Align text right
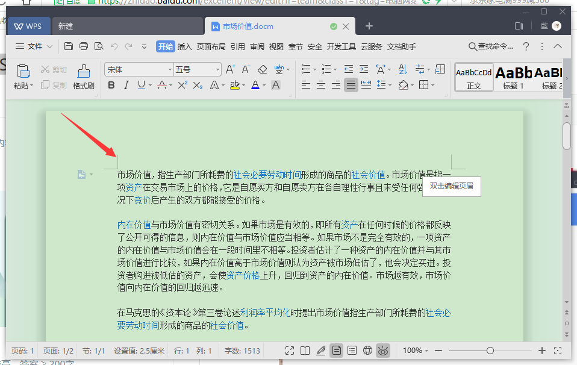 (336, 85)
